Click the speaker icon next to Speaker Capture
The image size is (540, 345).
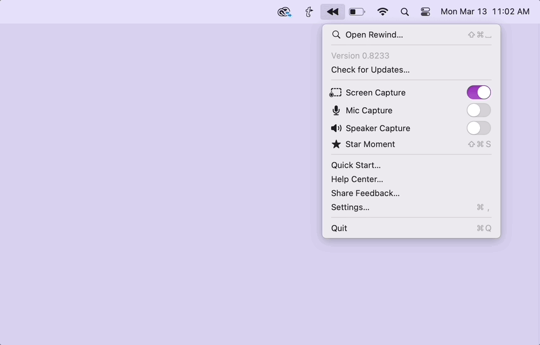336,128
